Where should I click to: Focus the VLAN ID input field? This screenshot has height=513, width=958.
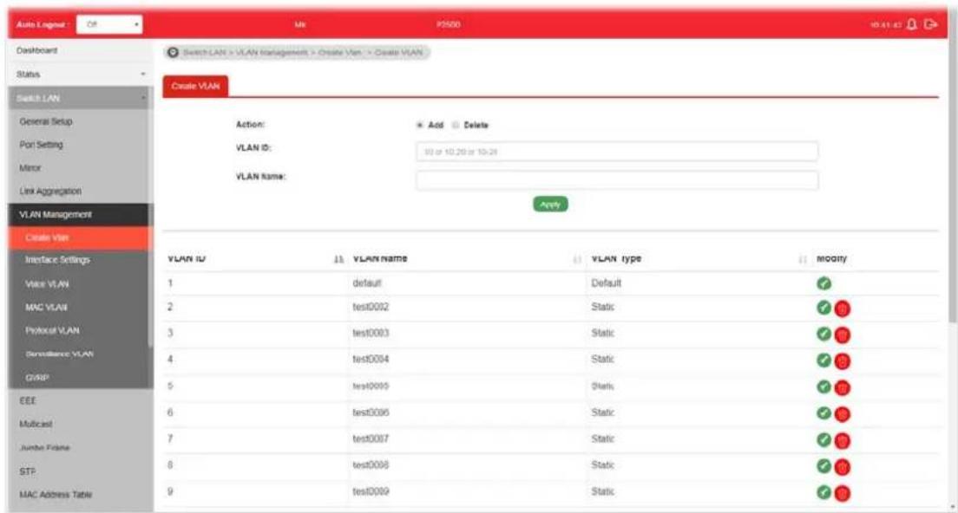point(617,152)
